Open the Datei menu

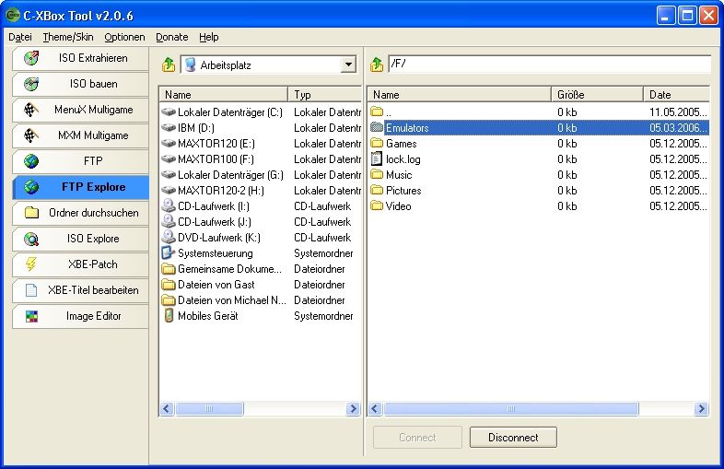pos(20,37)
